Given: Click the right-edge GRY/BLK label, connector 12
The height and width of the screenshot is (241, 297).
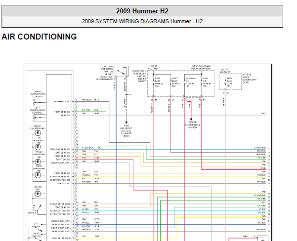Looking at the screenshot, I should click(261, 182).
